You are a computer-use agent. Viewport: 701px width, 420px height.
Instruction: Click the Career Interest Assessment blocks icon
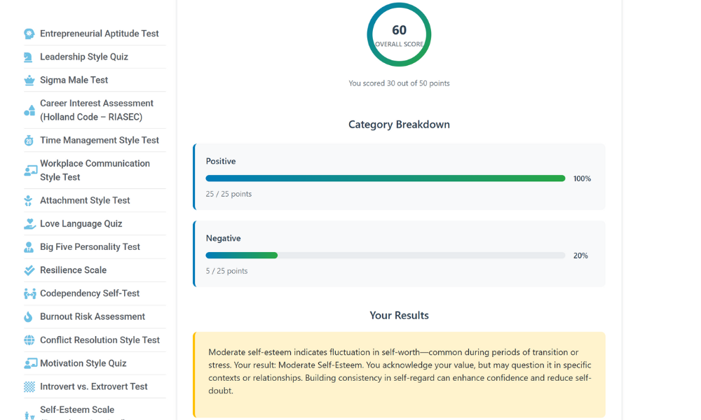[29, 110]
